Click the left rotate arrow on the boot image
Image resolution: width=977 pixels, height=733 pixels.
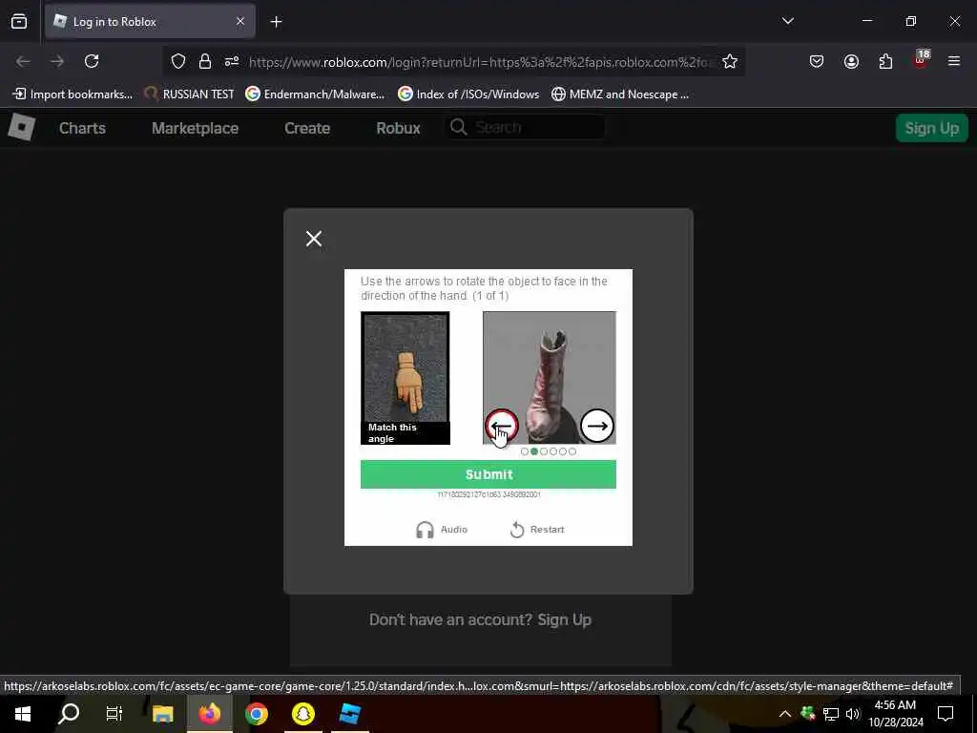click(501, 426)
